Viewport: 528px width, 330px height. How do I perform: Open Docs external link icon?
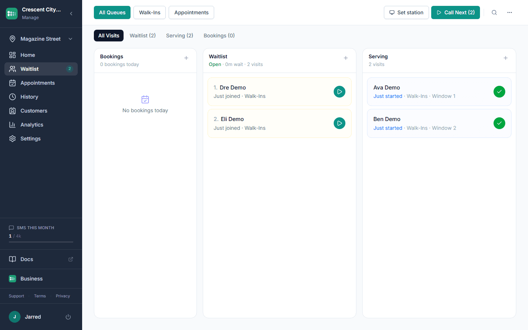(x=71, y=259)
